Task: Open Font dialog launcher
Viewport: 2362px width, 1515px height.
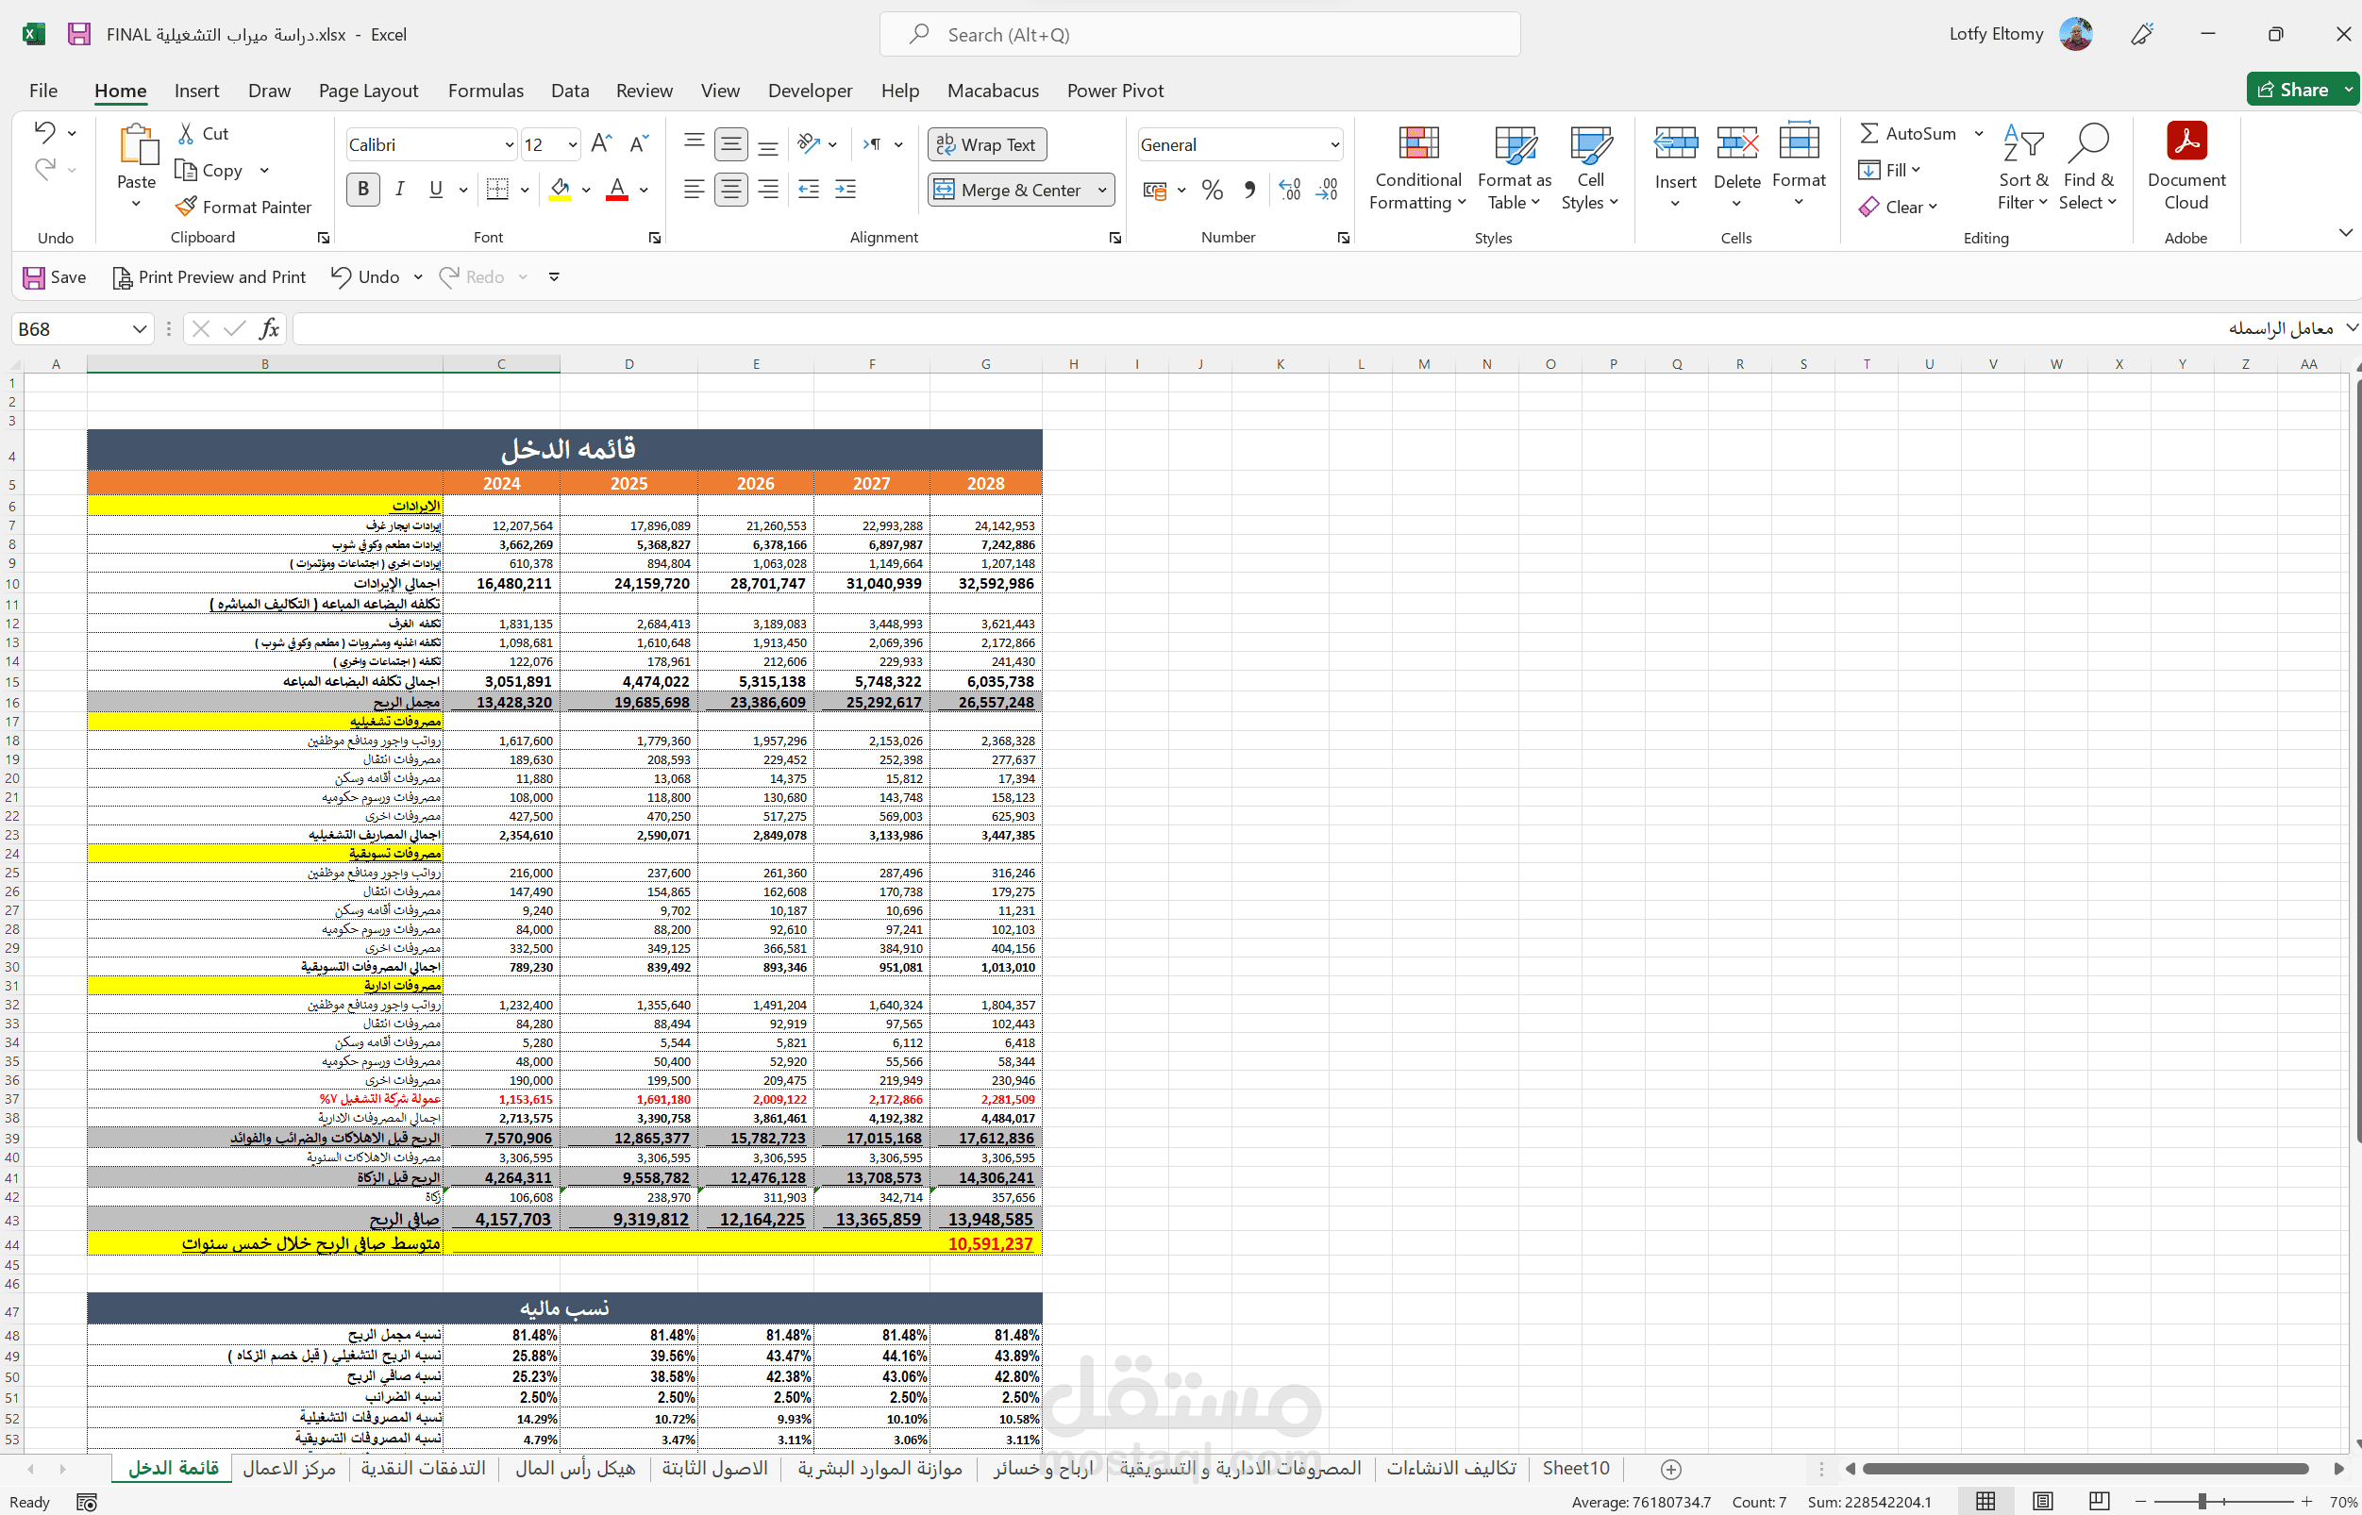Action: point(655,238)
